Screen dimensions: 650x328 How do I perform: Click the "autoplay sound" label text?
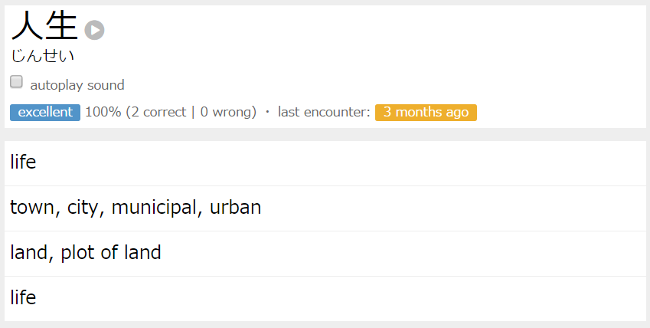[77, 85]
